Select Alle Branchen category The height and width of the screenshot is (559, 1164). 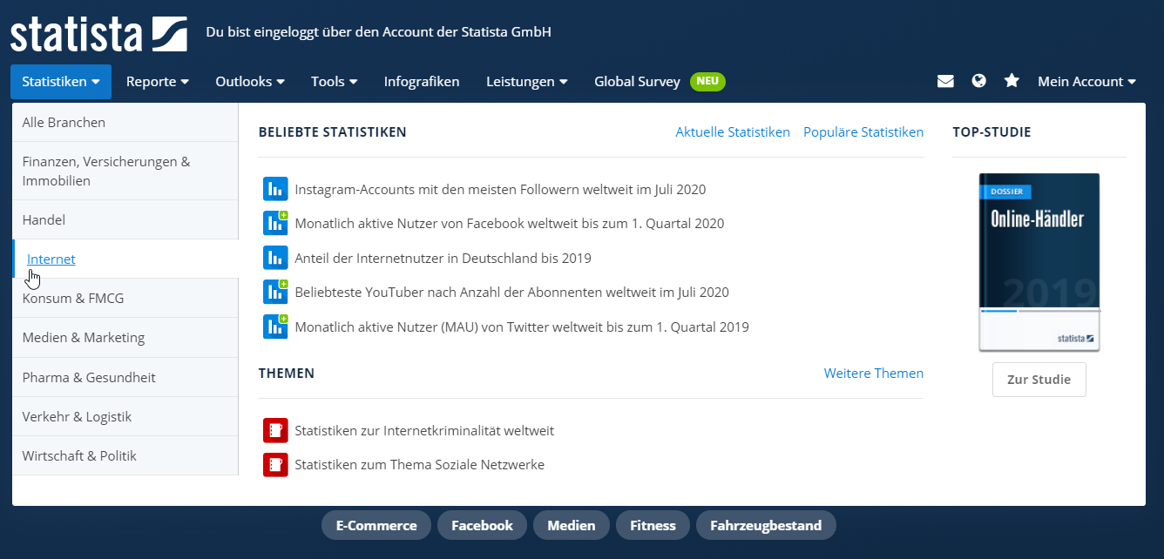[125, 122]
